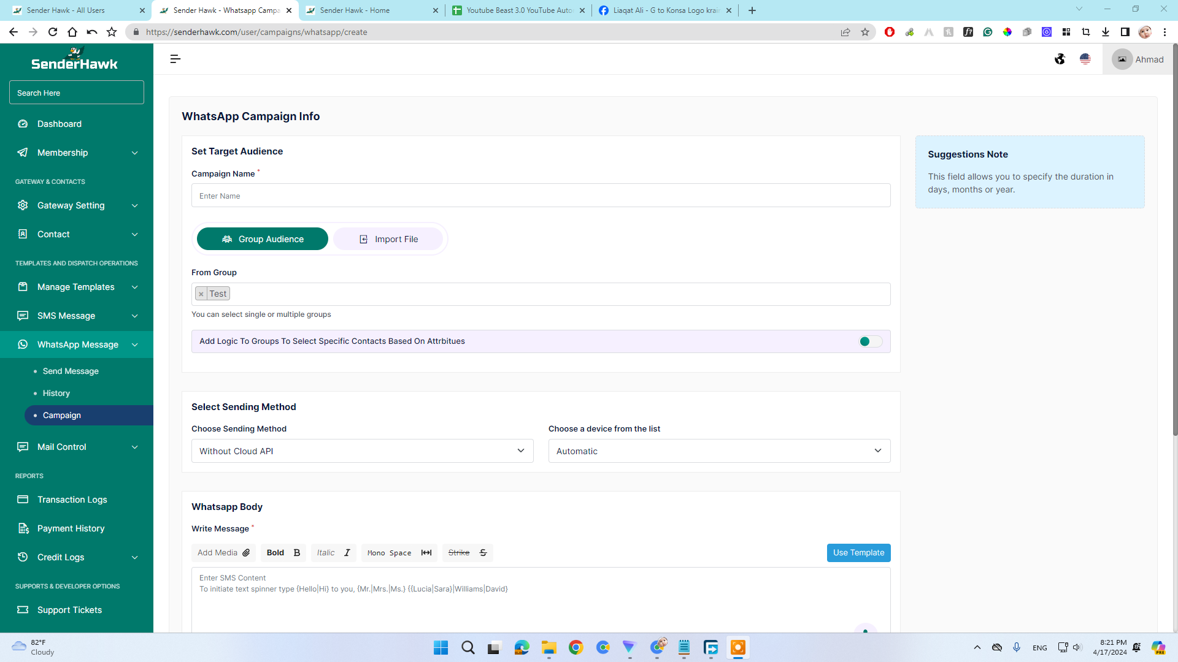Switch to Liaqat Ali Facebook tab
This screenshot has width=1178, height=662.
tap(664, 10)
